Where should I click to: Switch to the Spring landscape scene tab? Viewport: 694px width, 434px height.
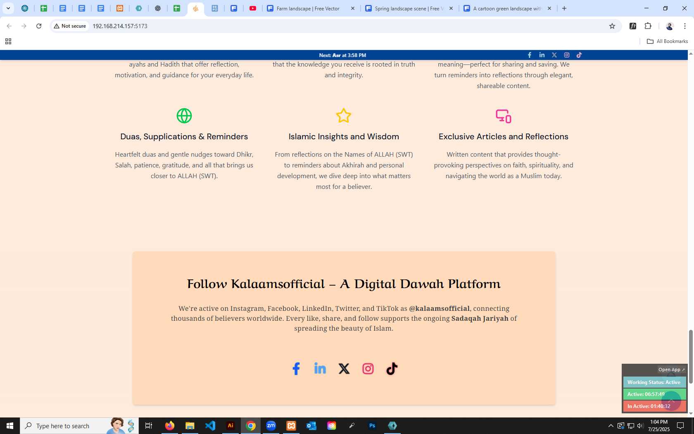pyautogui.click(x=409, y=8)
